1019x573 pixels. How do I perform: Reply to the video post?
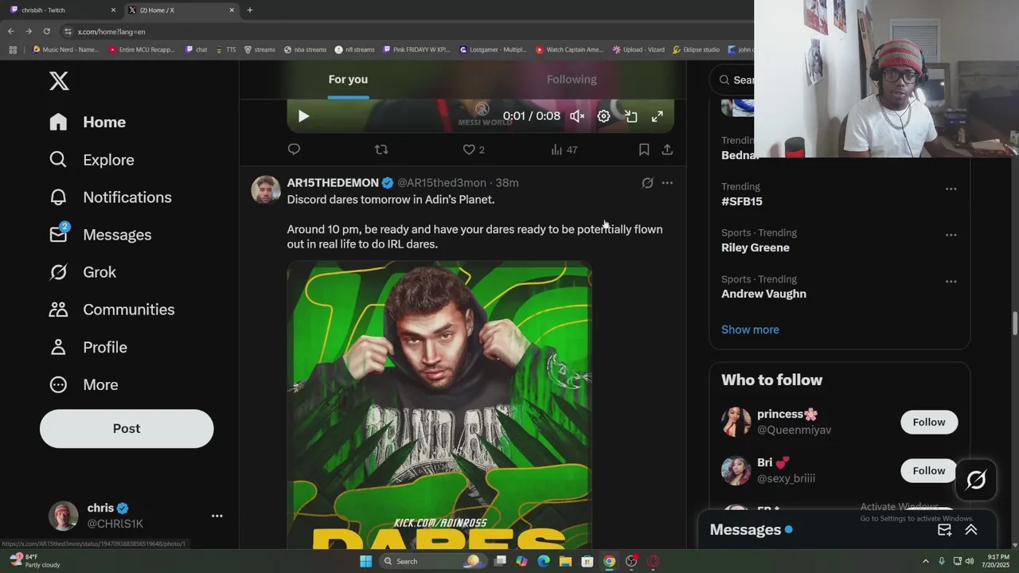[x=294, y=150]
